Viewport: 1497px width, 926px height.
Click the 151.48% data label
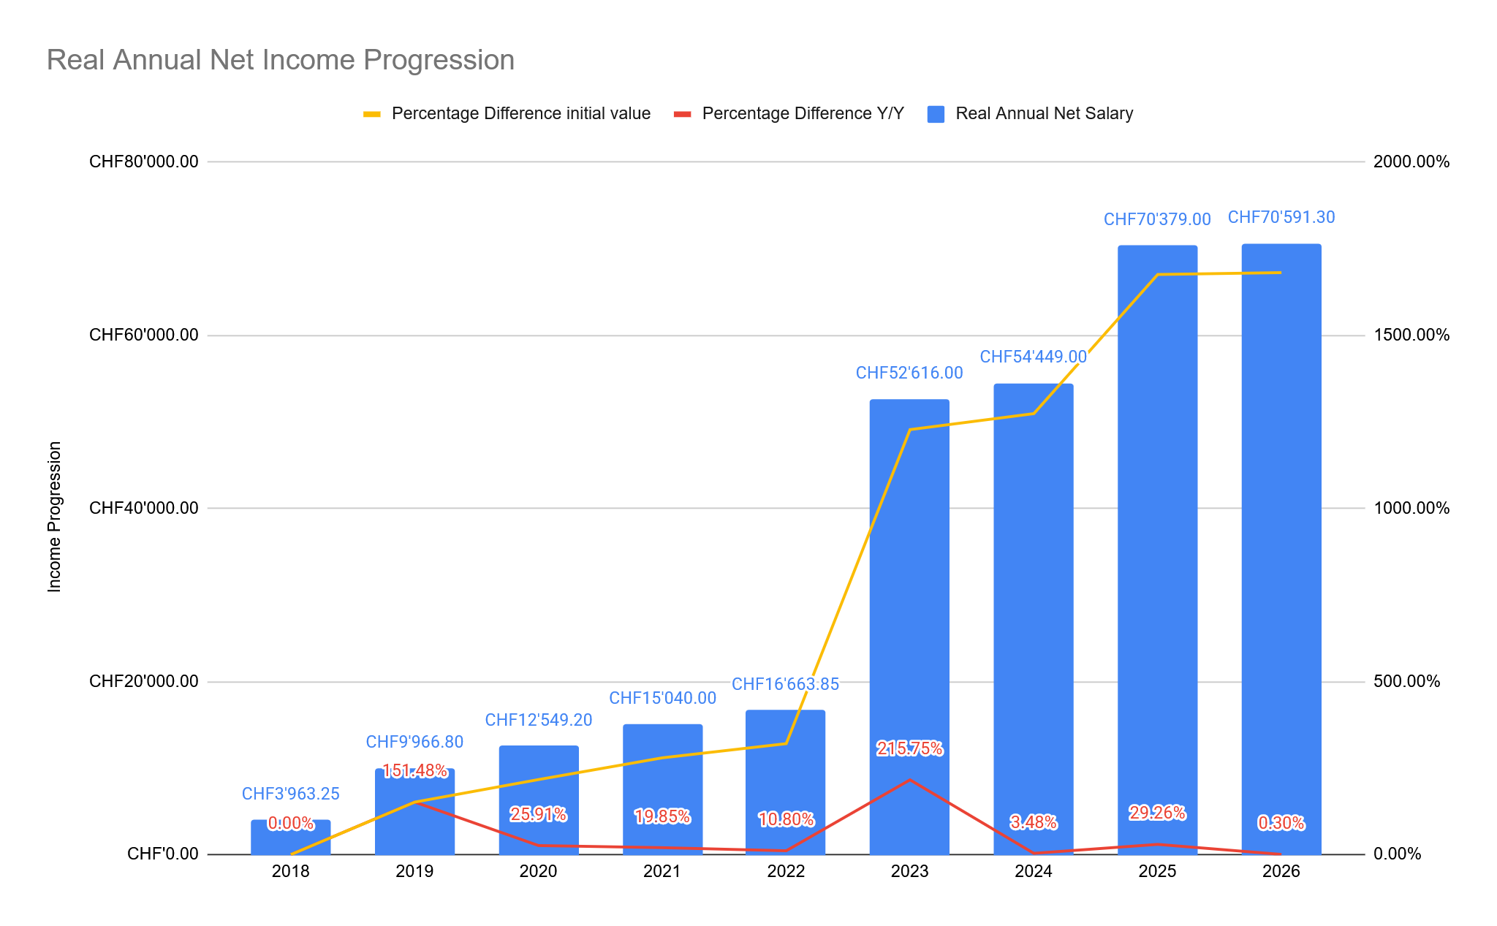click(x=414, y=771)
